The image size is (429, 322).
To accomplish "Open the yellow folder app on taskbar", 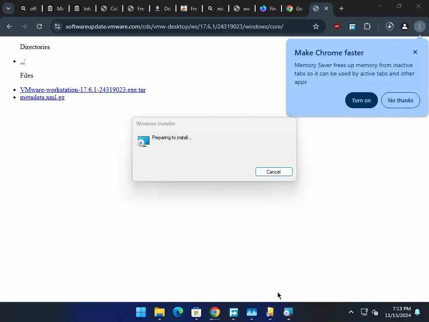I will point(270,312).
